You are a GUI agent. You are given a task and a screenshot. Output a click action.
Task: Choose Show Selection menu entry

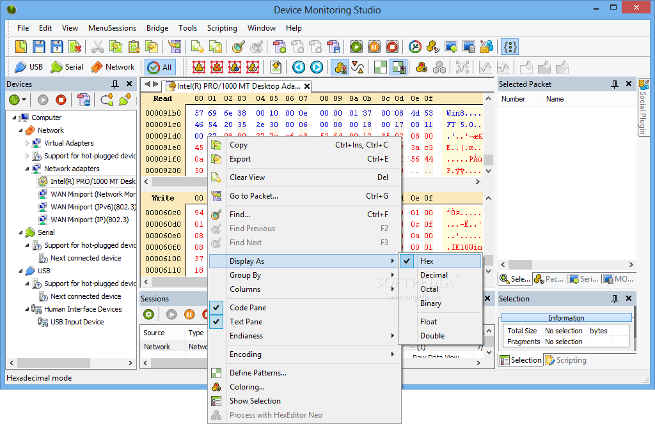point(305,401)
